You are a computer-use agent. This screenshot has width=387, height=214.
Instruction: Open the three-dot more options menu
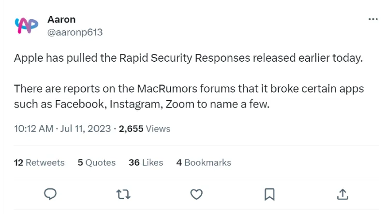pyautogui.click(x=373, y=19)
